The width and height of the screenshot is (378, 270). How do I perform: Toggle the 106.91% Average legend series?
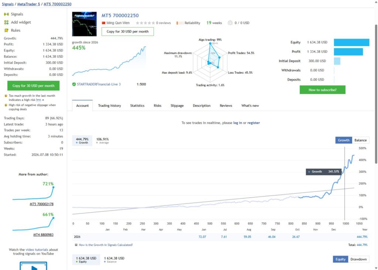[x=103, y=141]
